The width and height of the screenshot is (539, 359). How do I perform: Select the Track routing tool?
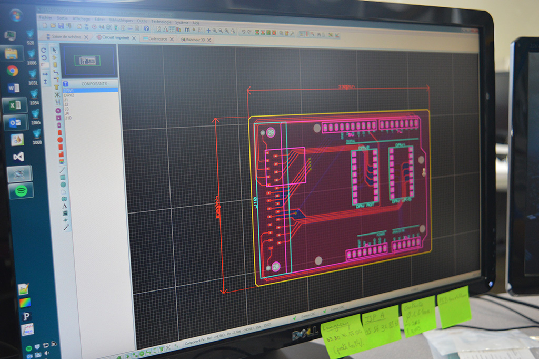56,72
